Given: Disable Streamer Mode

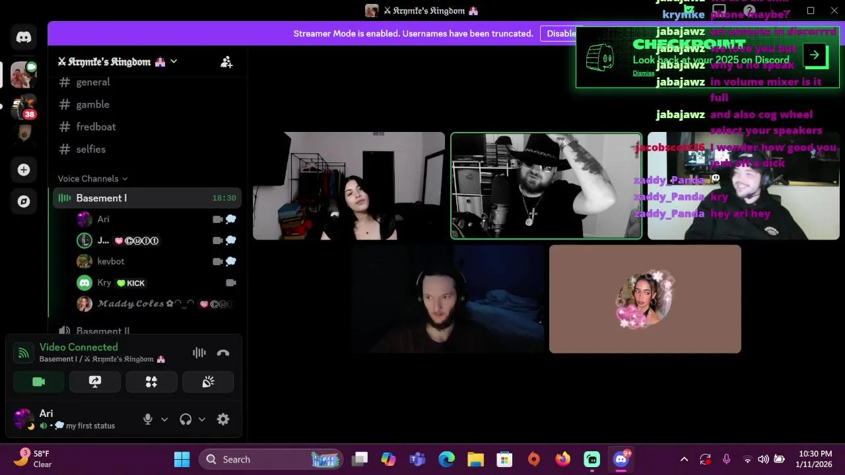Looking at the screenshot, I should [x=561, y=34].
